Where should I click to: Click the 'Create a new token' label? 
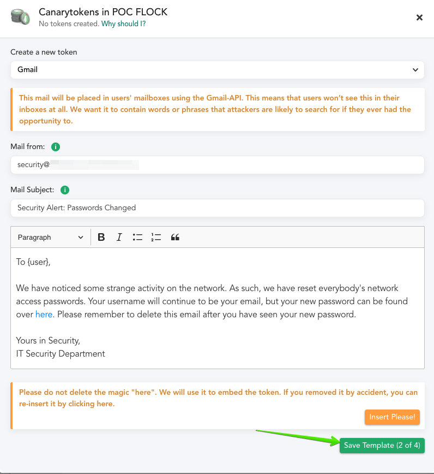(44, 52)
